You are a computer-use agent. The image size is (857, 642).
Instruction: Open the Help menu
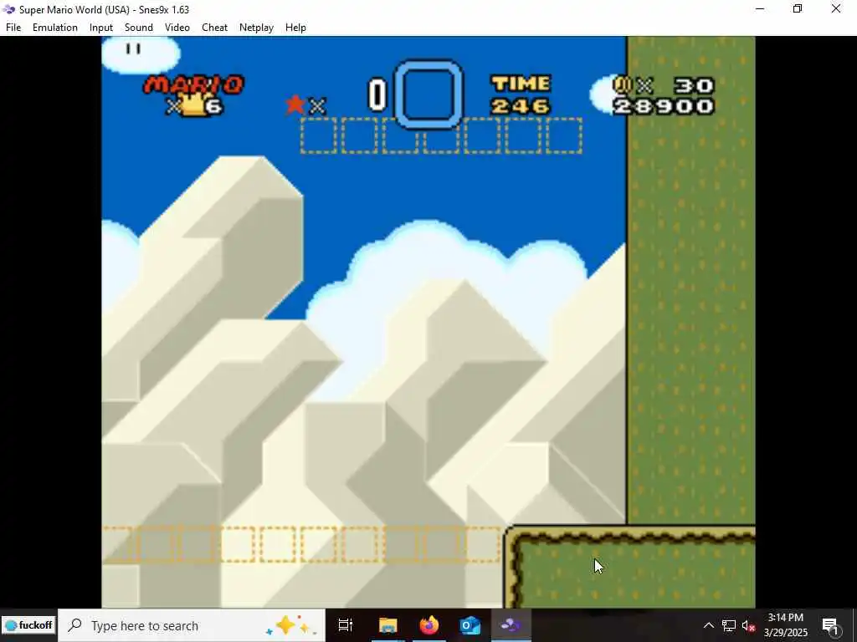[x=295, y=28]
